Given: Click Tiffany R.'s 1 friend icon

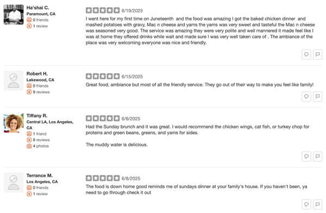Looking at the screenshot, I should pos(29,134).
